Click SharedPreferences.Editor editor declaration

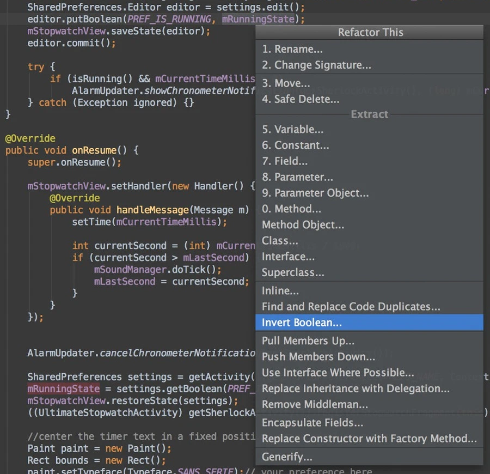point(166,7)
